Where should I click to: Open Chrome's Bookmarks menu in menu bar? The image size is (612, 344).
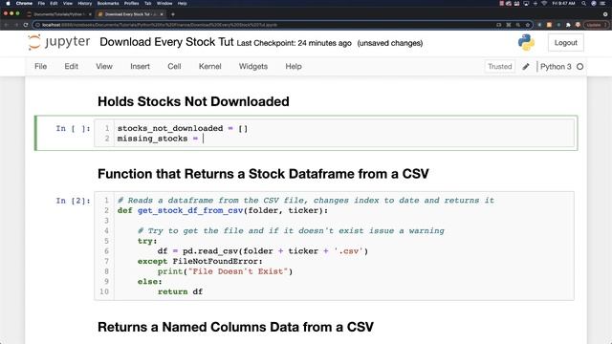(108, 3)
